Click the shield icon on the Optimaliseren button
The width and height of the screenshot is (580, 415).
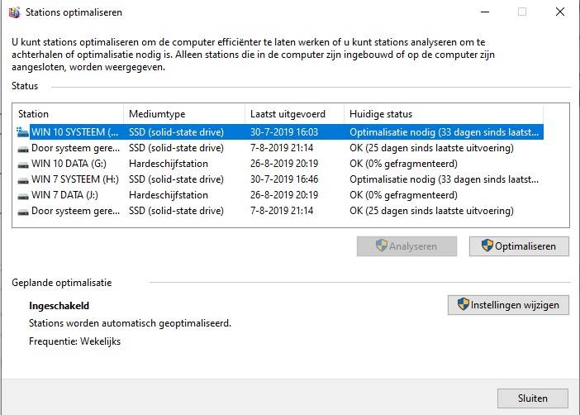click(487, 246)
